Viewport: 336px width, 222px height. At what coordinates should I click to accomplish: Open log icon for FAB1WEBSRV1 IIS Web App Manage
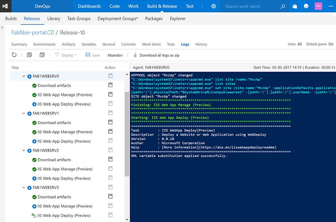(x=111, y=131)
